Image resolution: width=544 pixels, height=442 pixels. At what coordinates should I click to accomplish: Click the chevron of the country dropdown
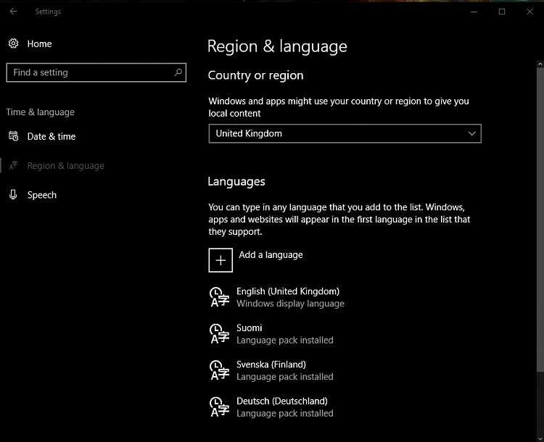coord(472,133)
